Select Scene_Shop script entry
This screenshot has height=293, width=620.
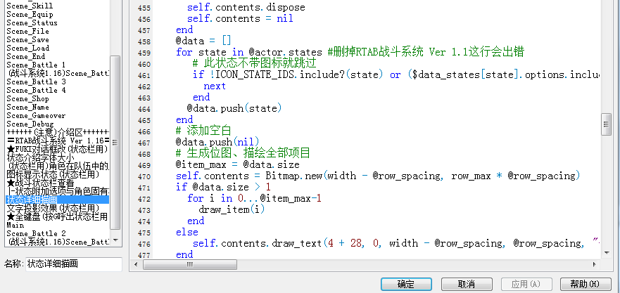[x=27, y=98]
